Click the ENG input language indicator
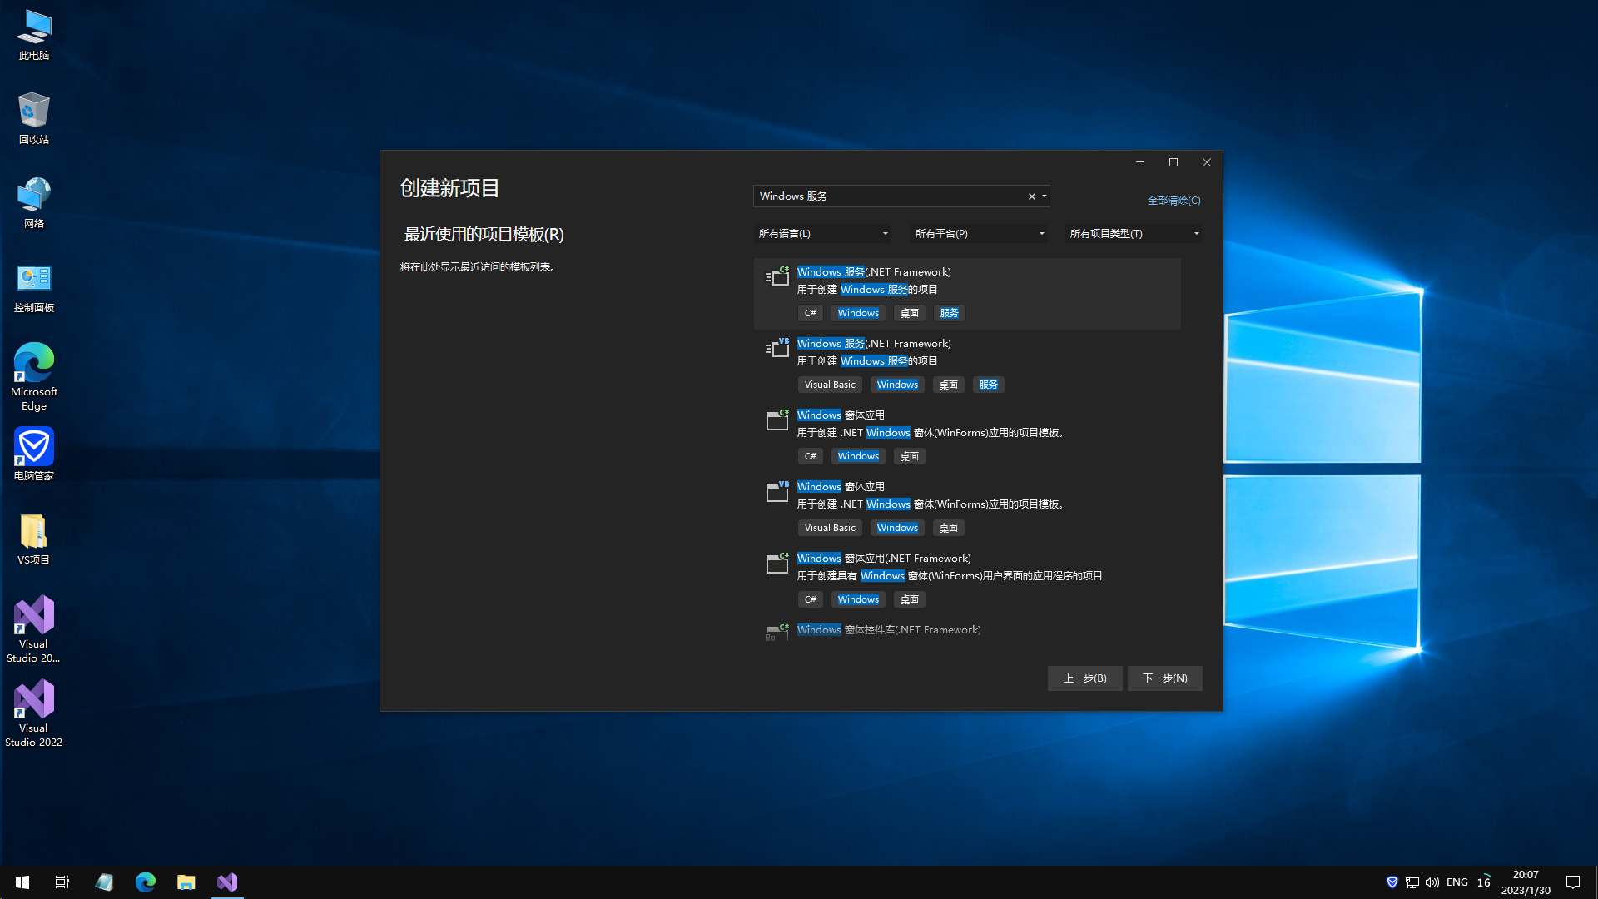 (1457, 882)
